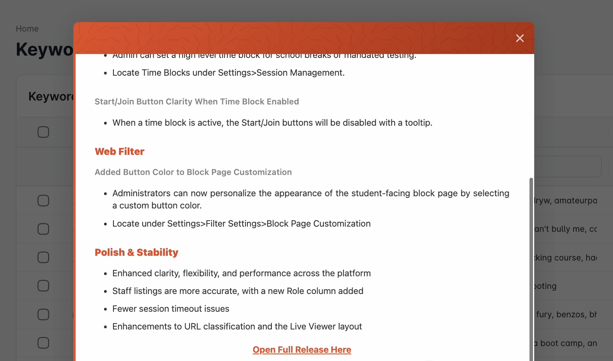Image resolution: width=613 pixels, height=361 pixels.
Task: Select the checkbox for the row ending 'ooting'
Action: coord(43,286)
